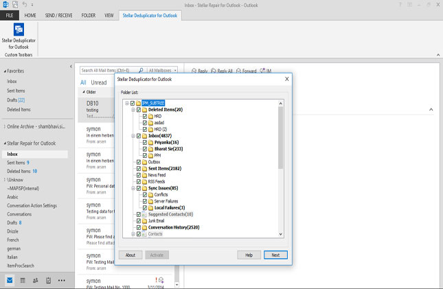The image size is (443, 289).
Task: Click the Next button in the dialog
Action: (x=275, y=255)
